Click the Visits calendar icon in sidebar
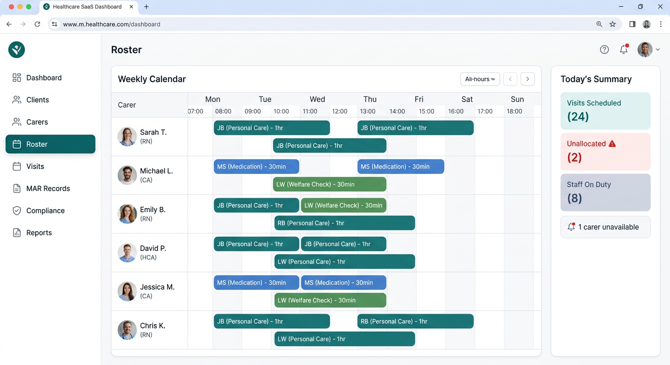670x365 pixels. click(x=17, y=166)
